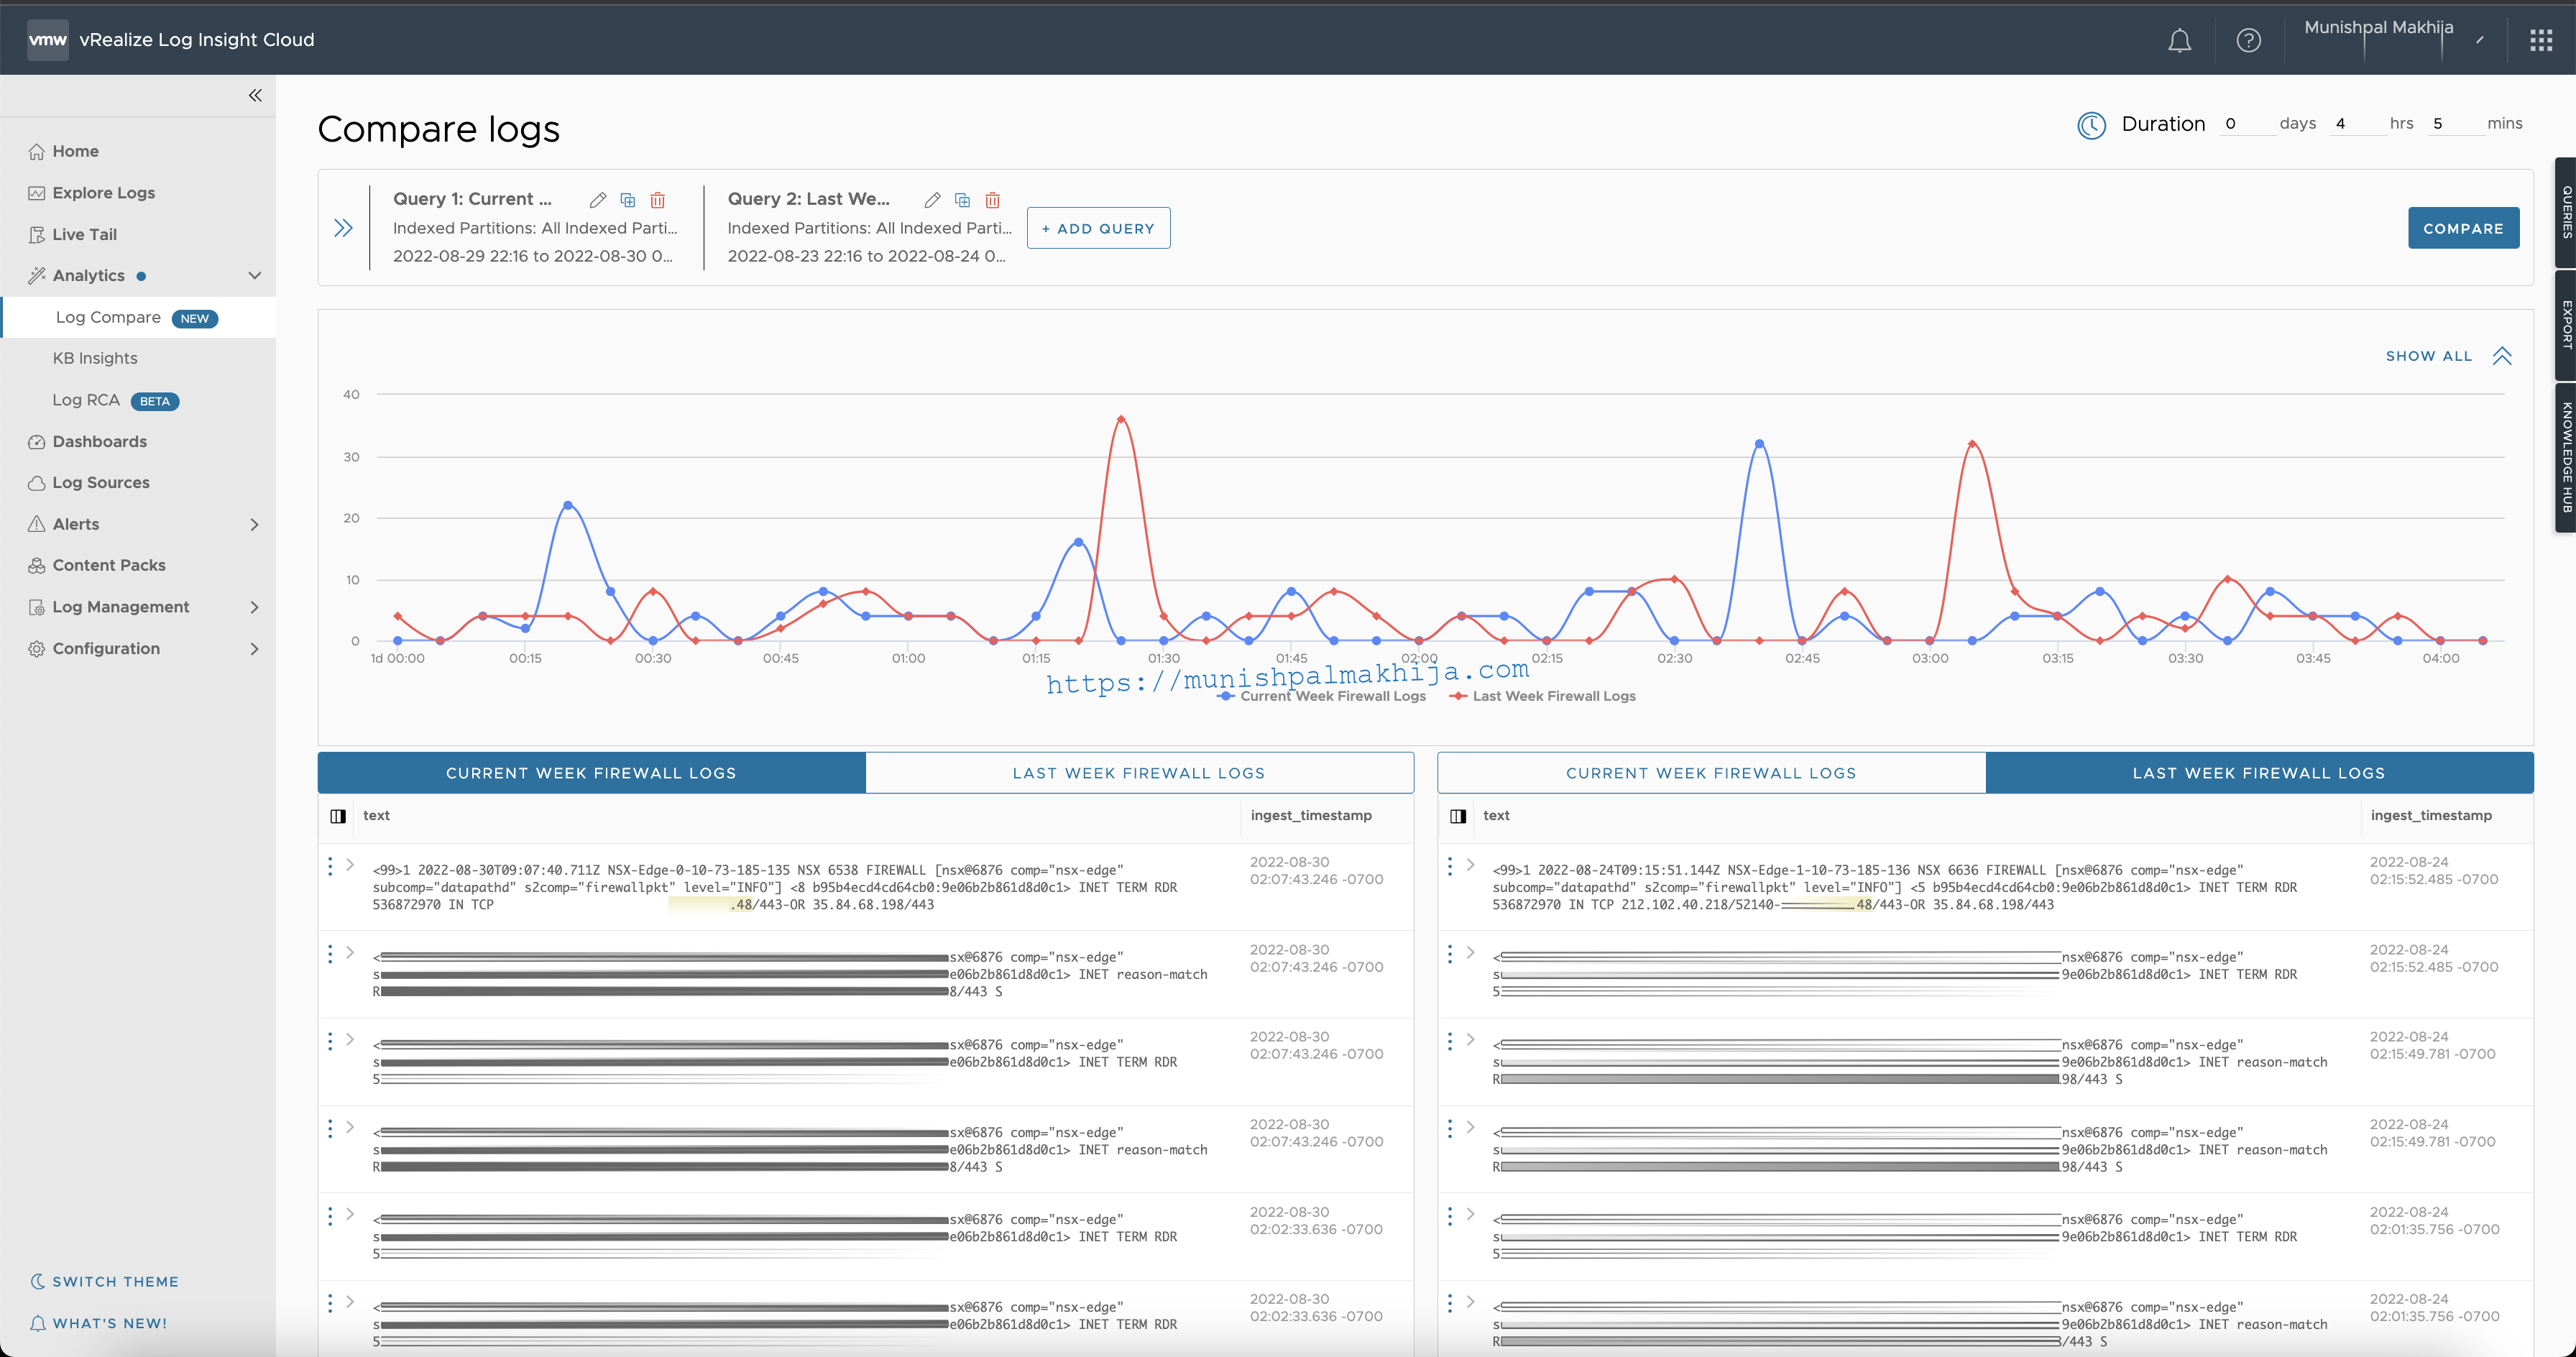This screenshot has height=1357, width=2576.
Task: Open Log Sources page
Action: (x=100, y=482)
